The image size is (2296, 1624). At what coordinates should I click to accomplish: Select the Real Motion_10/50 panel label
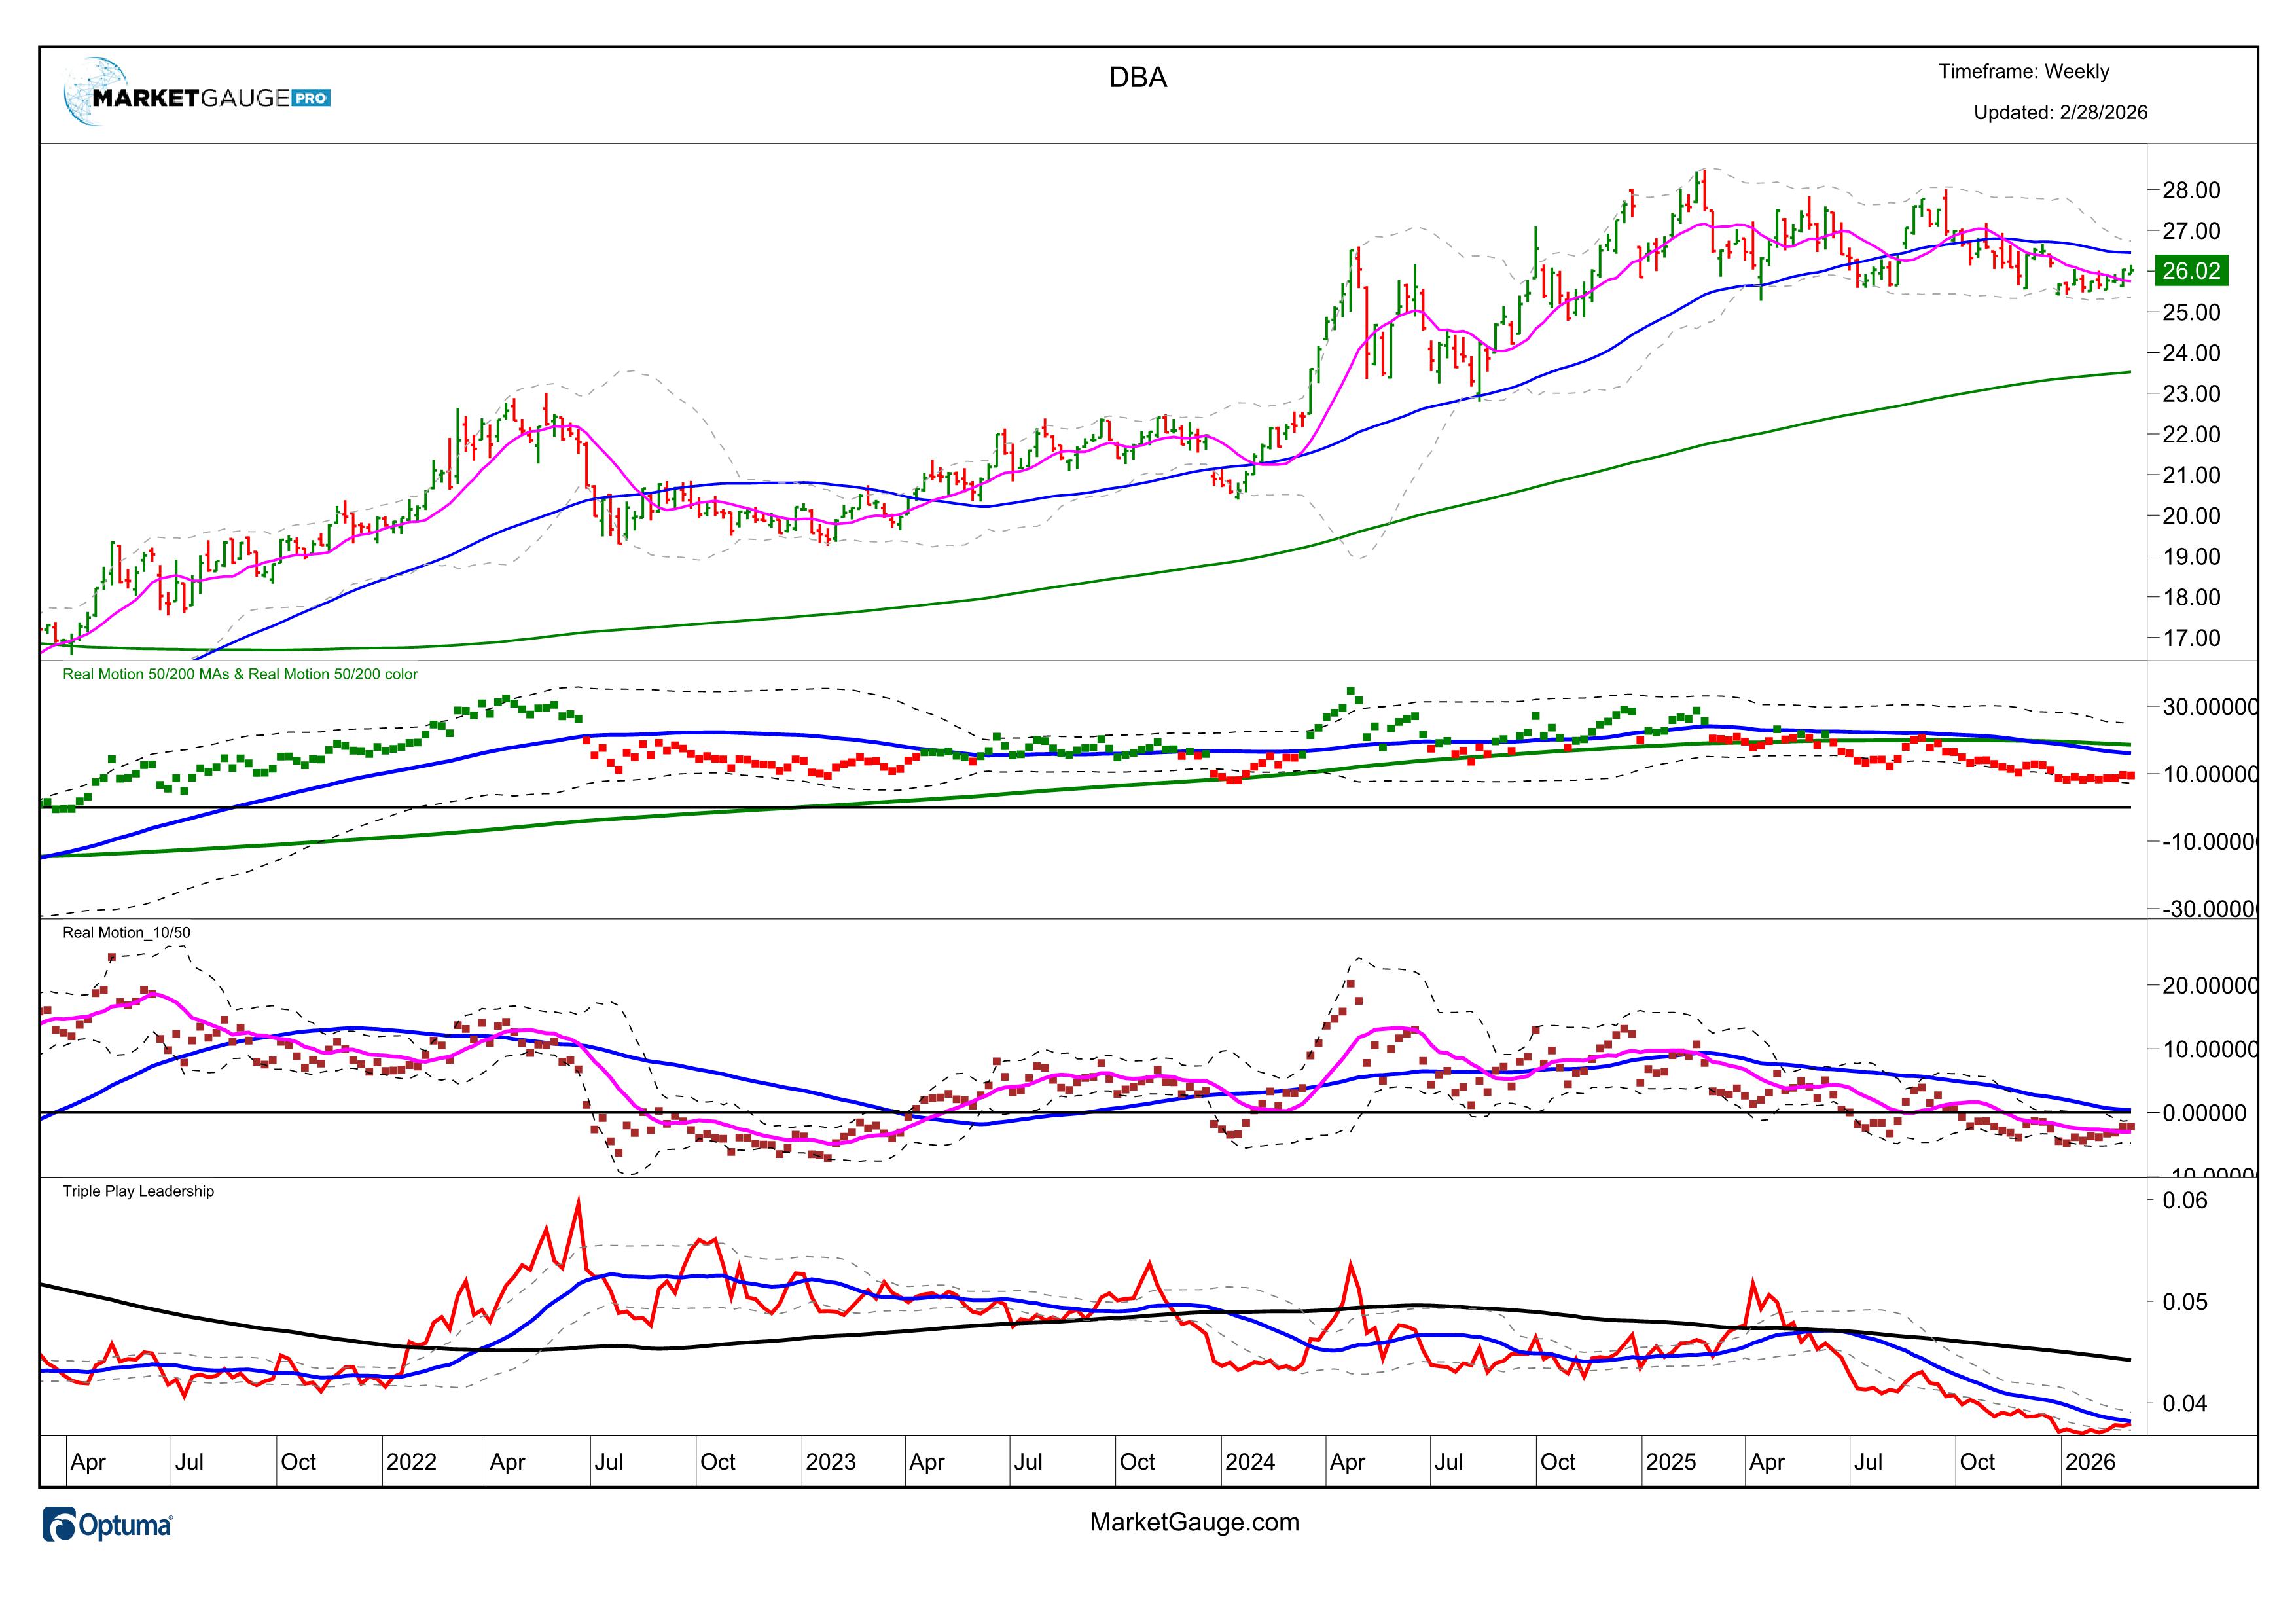click(x=126, y=932)
